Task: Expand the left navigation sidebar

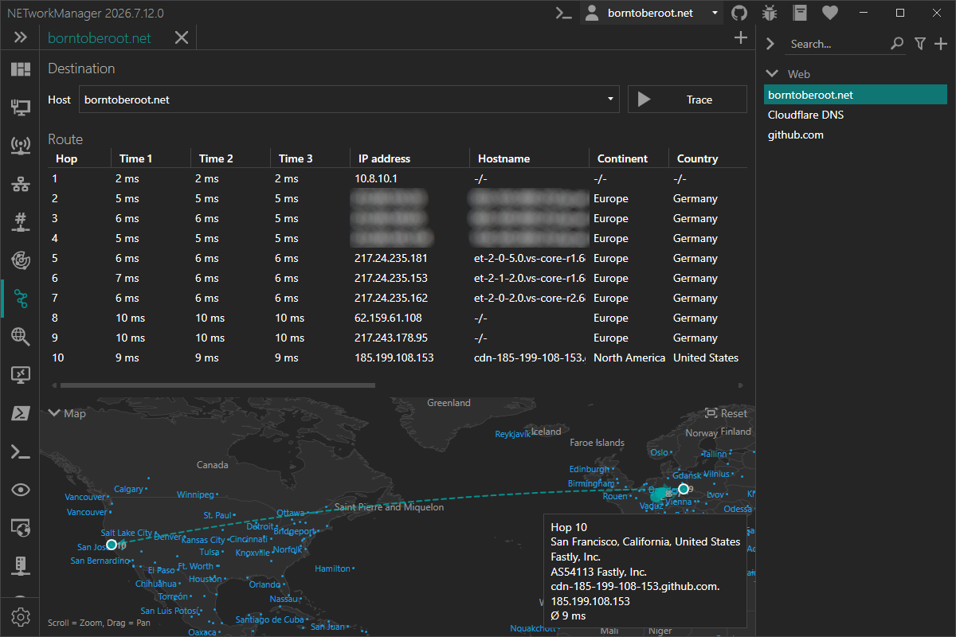Action: tap(21, 37)
